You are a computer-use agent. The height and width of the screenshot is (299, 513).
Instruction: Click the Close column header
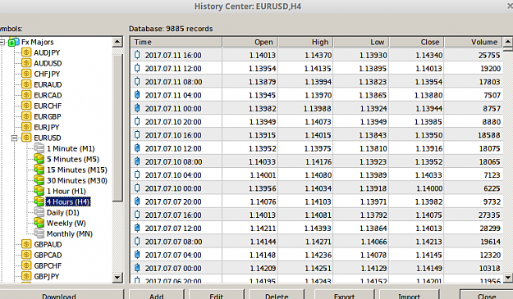point(417,42)
